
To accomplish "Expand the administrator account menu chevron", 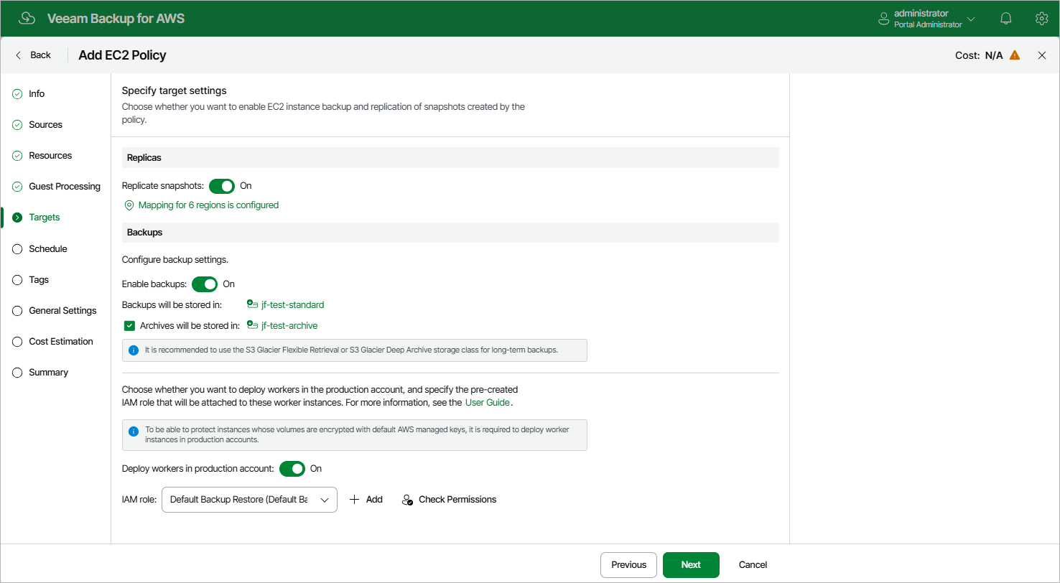I will click(x=971, y=19).
